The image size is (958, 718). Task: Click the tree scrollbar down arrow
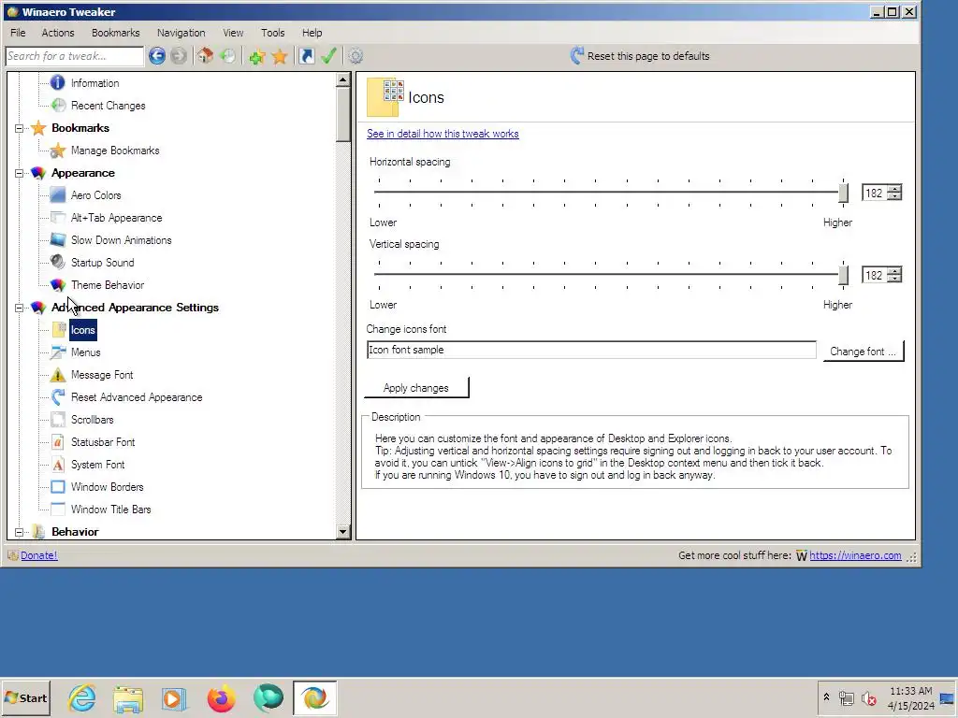tap(342, 532)
